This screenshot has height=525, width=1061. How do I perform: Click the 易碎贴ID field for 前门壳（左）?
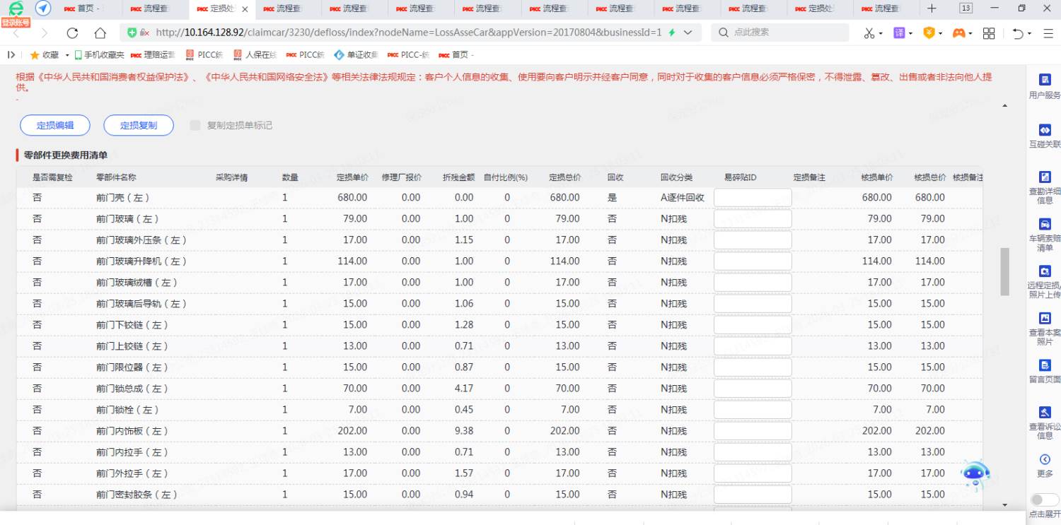coord(752,198)
